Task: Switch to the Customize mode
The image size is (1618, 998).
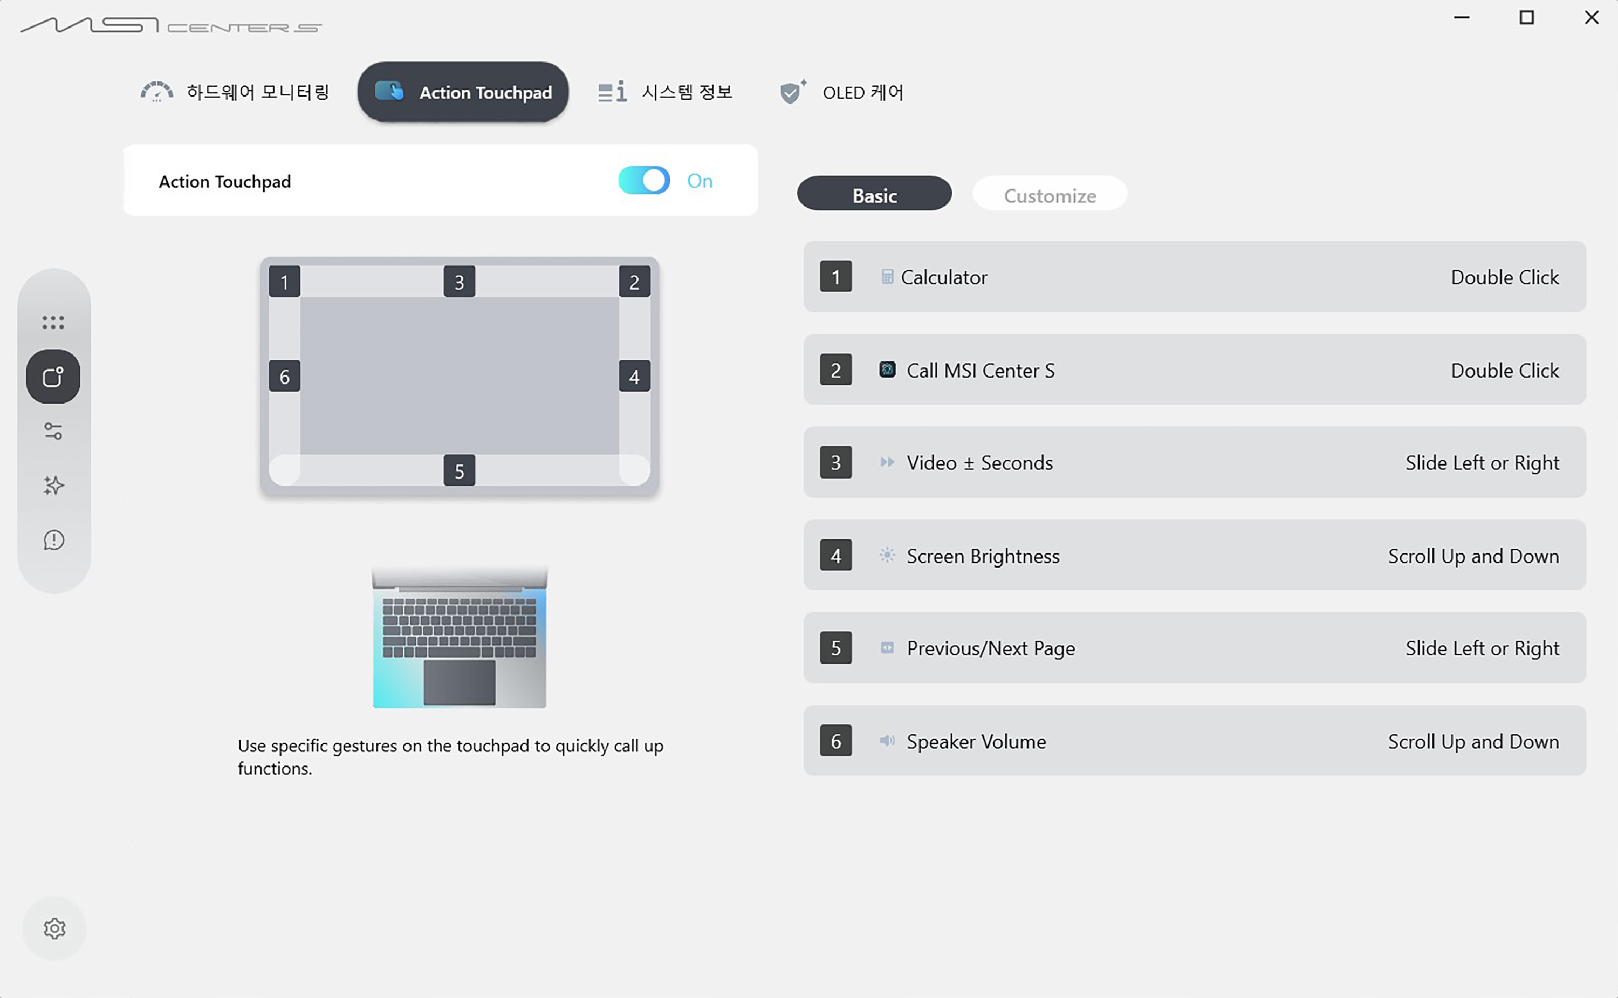Action: click(x=1049, y=195)
